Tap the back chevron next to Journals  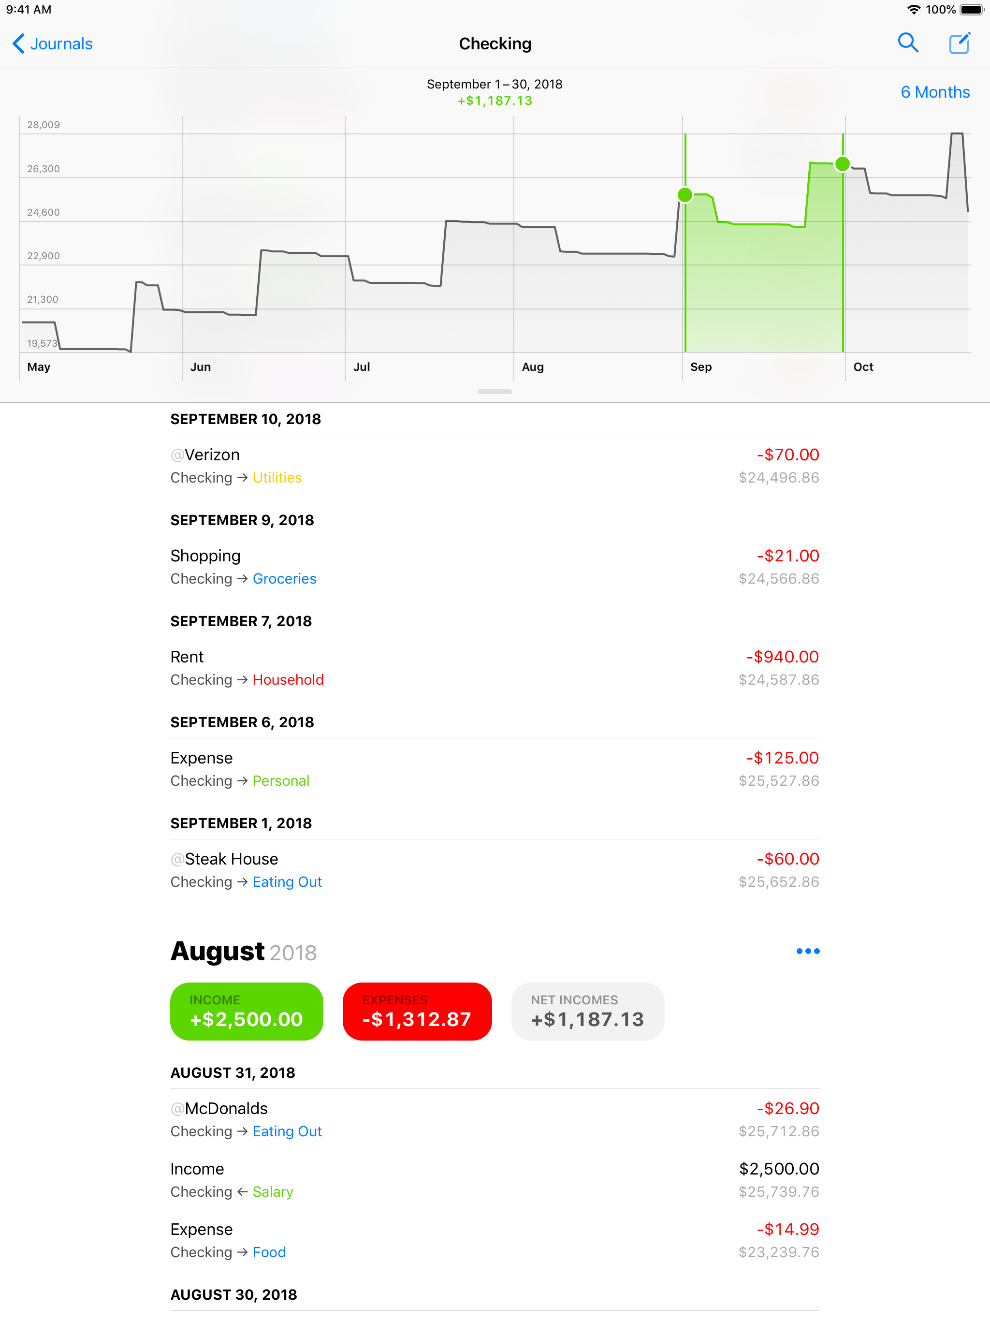point(18,44)
